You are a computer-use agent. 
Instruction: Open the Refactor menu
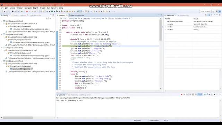pos(20,8)
